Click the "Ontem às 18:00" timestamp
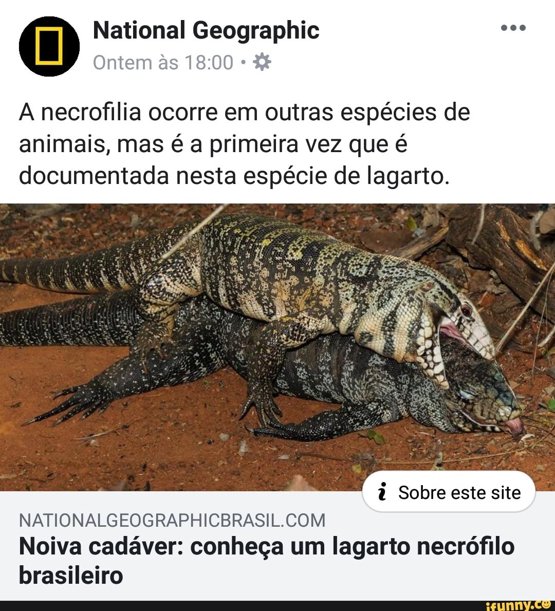The image size is (555, 611). 163,62
